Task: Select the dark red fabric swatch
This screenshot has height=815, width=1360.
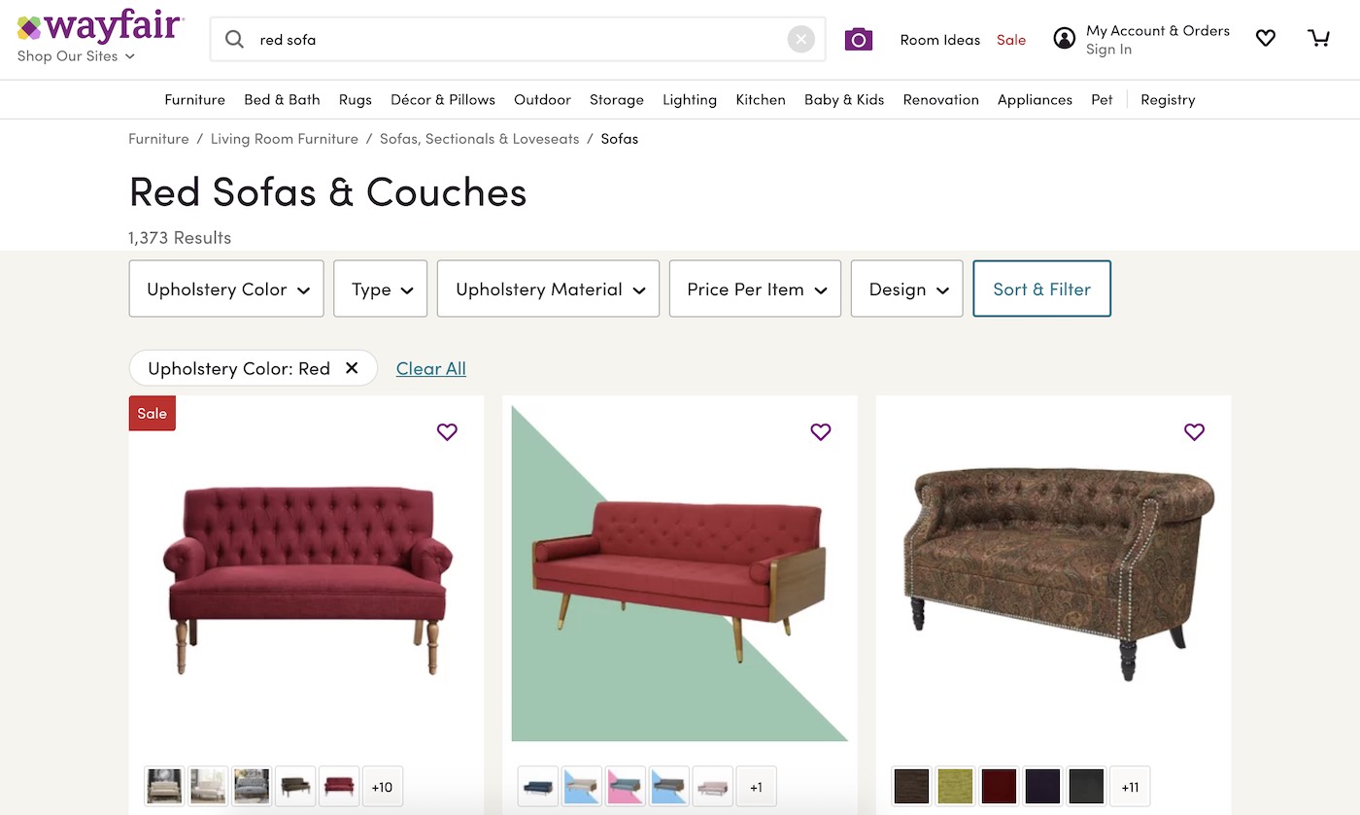Action: [999, 787]
